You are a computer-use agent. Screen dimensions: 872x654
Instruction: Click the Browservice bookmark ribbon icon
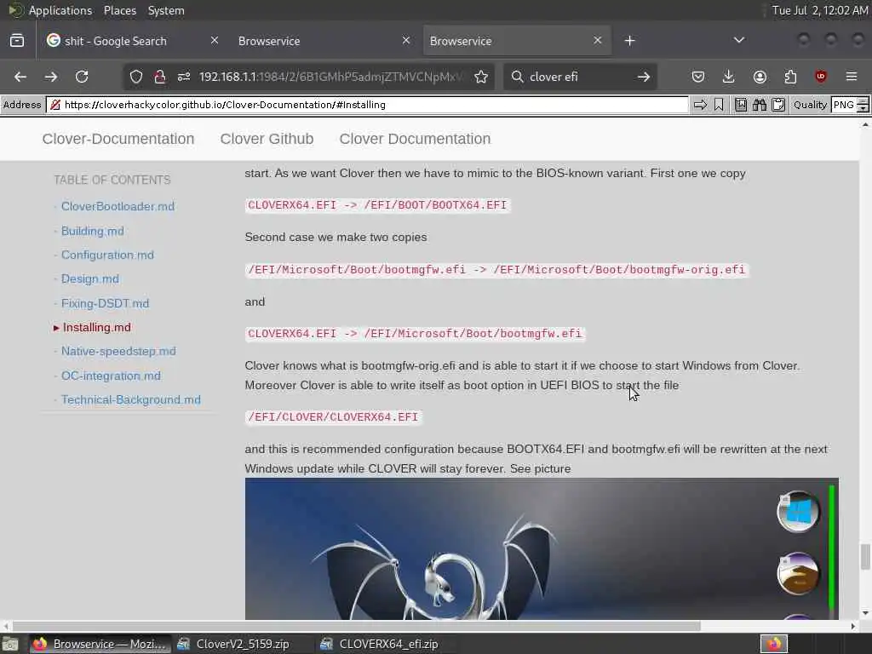719,105
